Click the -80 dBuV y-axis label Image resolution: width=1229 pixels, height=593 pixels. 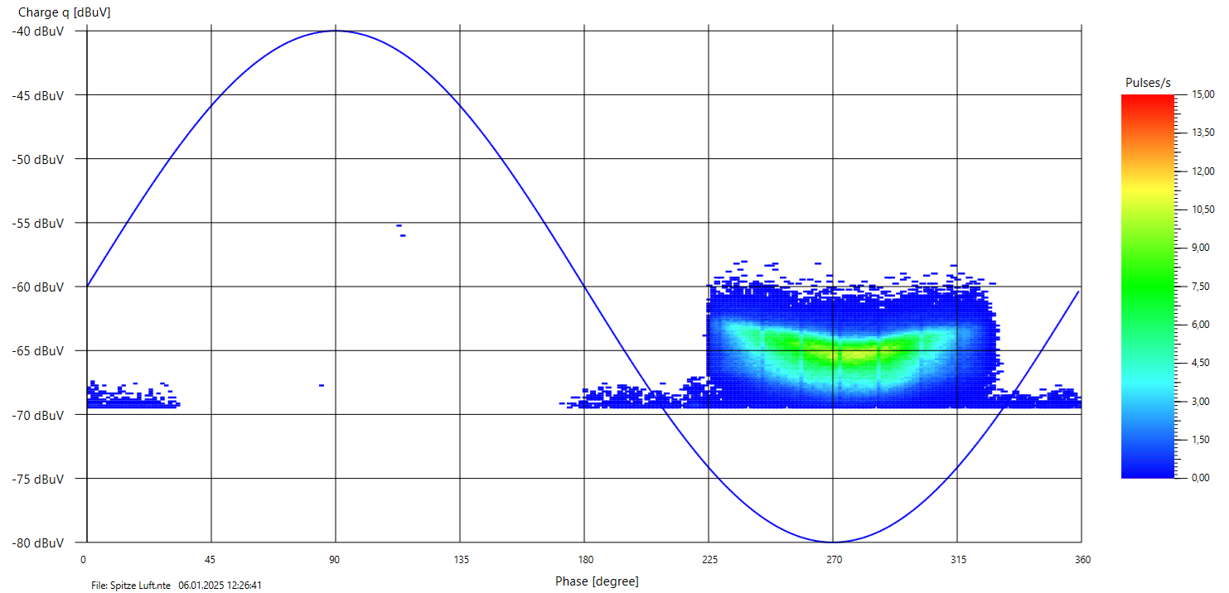[x=38, y=543]
